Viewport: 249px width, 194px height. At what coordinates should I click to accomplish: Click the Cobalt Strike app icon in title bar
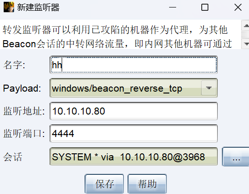coord(9,7)
